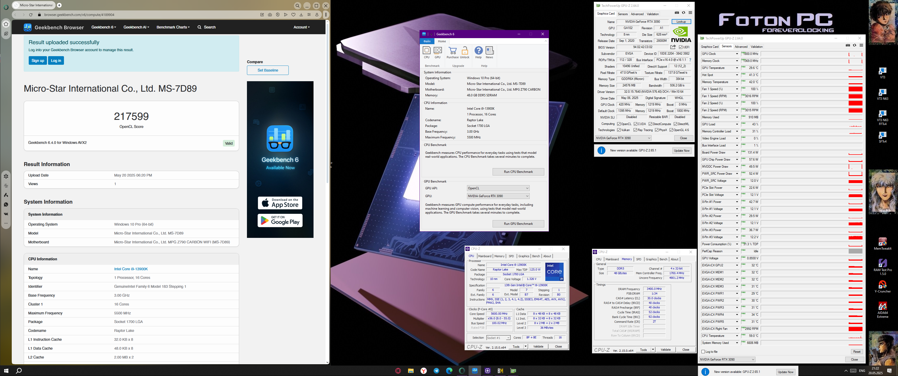Open Board Power Draw sensor dropdown
The height and width of the screenshot is (376, 898).
click(x=737, y=152)
